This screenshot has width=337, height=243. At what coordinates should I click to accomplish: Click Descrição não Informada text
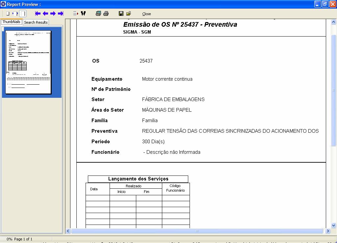point(173,152)
